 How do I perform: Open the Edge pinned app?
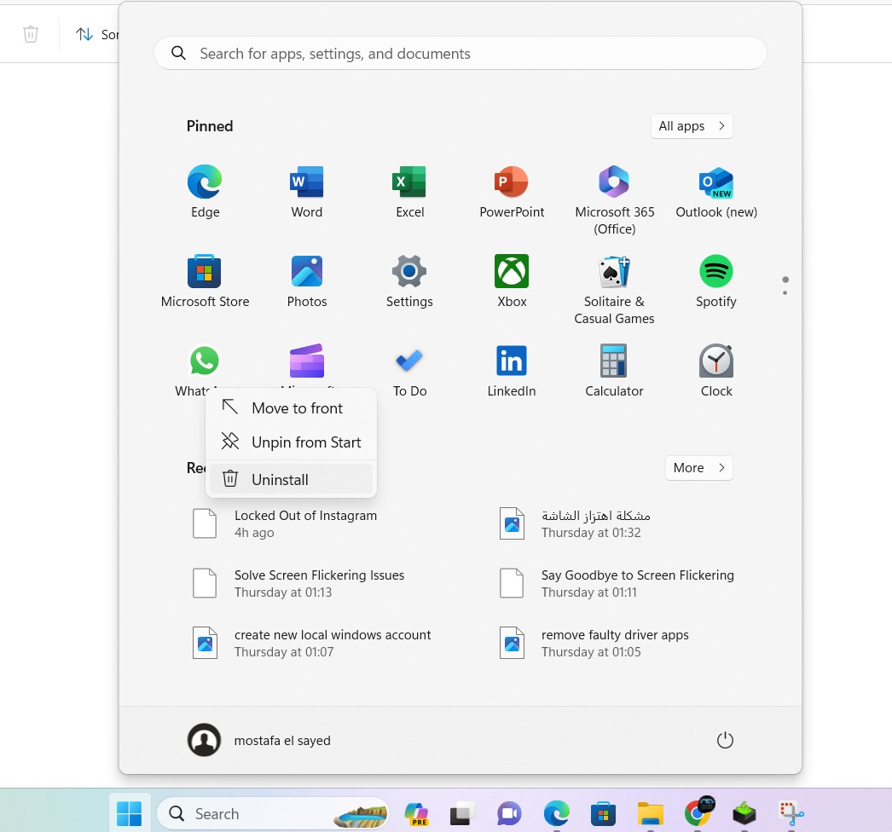pyautogui.click(x=205, y=192)
